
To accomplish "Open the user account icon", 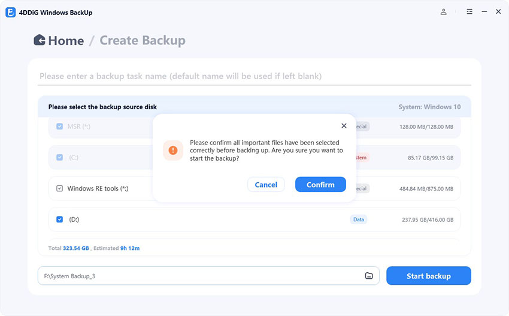I will tap(444, 12).
